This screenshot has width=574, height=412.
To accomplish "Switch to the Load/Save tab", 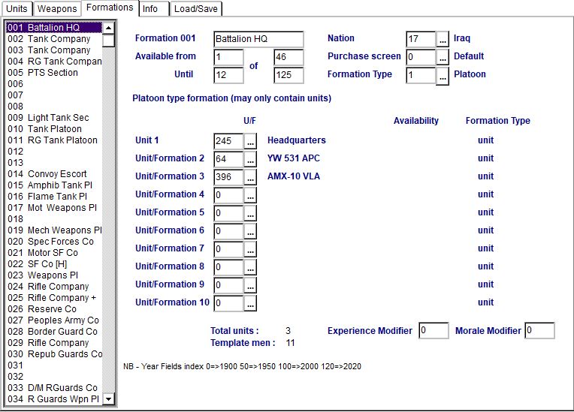I will point(195,9).
